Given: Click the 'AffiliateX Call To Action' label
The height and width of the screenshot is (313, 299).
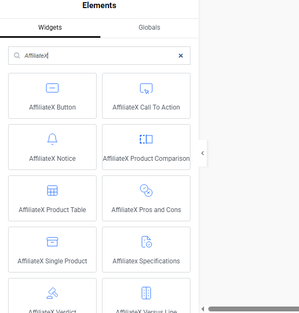Looking at the screenshot, I should click(146, 107).
